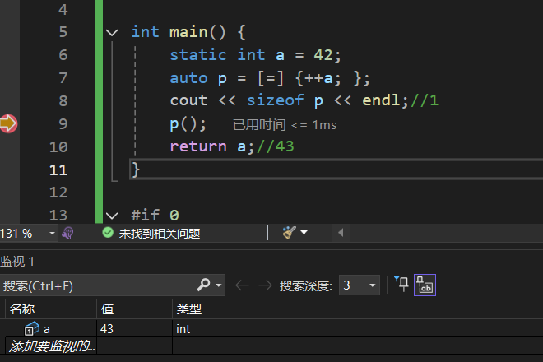Viewport: 543px width, 362px height.
Task: Collapse the #if 0 block chevron
Action: tap(113, 216)
